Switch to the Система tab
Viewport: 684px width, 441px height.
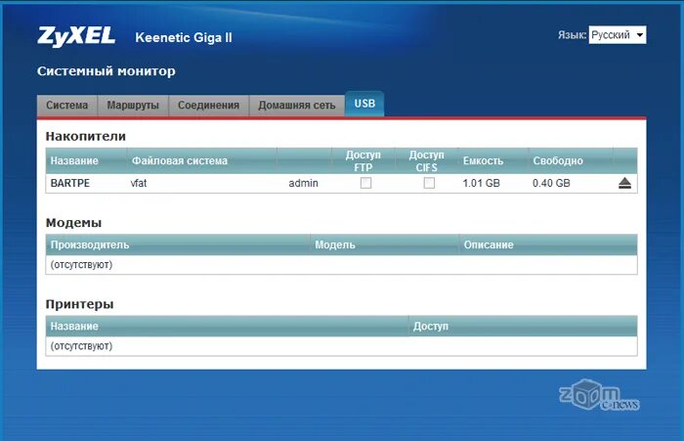point(67,105)
